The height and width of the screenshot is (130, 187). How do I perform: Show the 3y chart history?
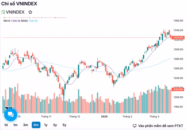[55, 125]
